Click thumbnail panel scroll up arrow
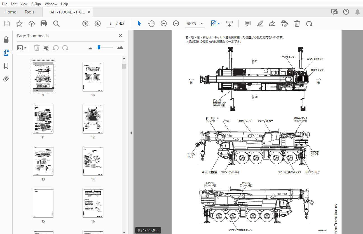The image size is (363, 234). 124,59
